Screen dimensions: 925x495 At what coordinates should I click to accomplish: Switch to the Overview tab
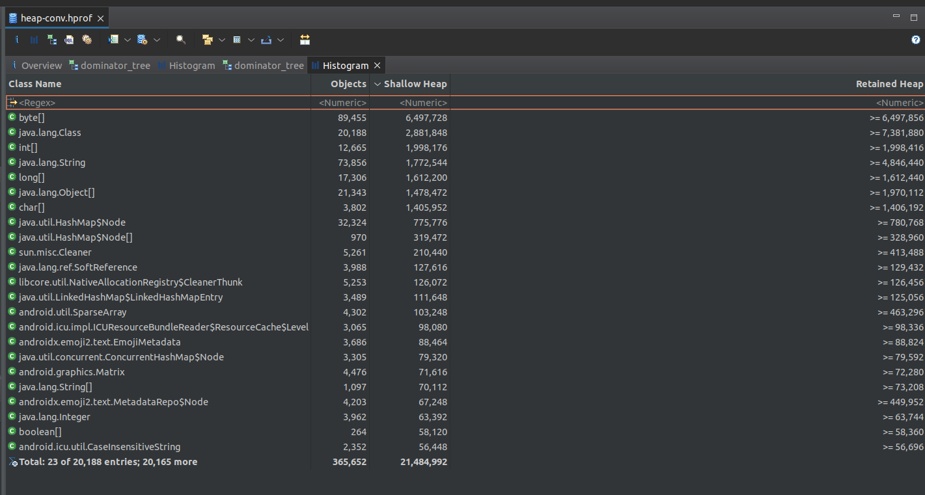pos(36,66)
